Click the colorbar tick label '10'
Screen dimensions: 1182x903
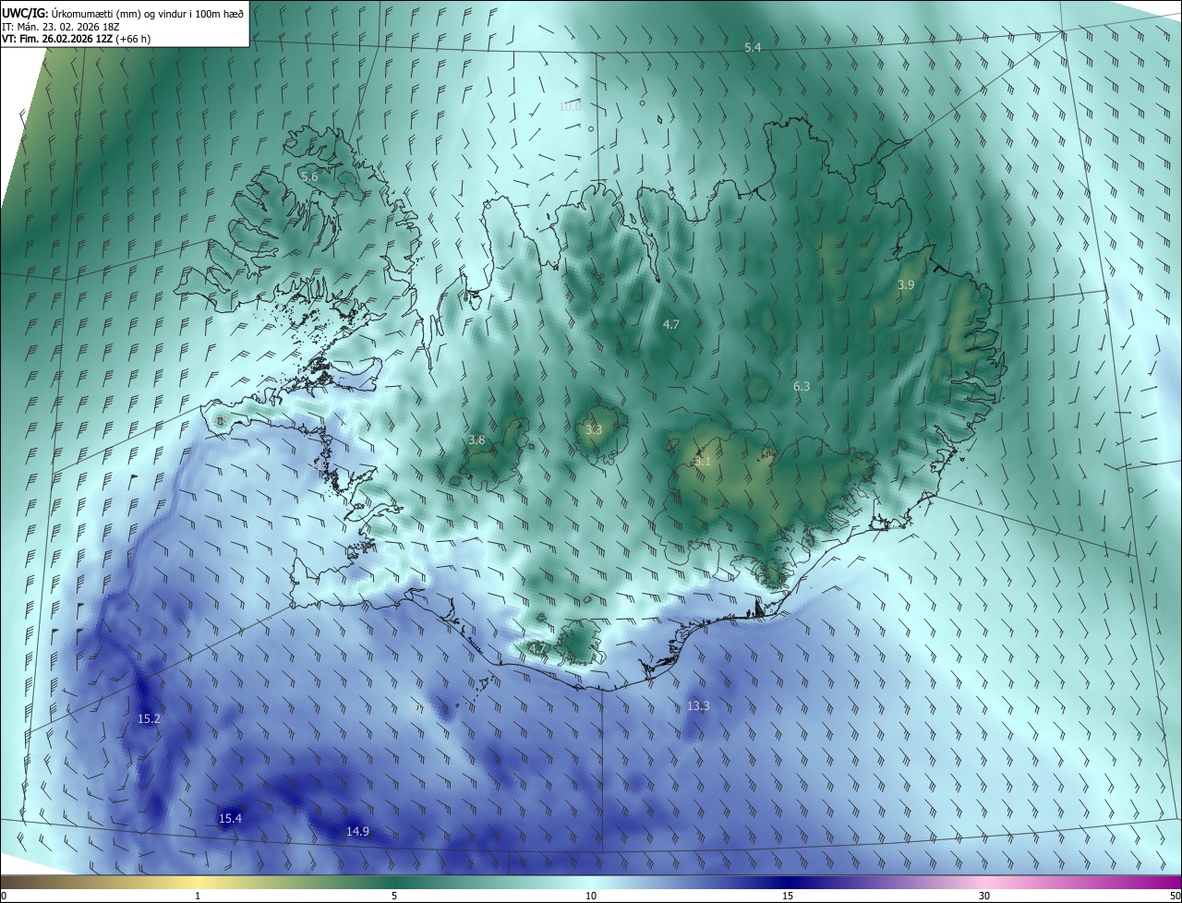(x=591, y=896)
